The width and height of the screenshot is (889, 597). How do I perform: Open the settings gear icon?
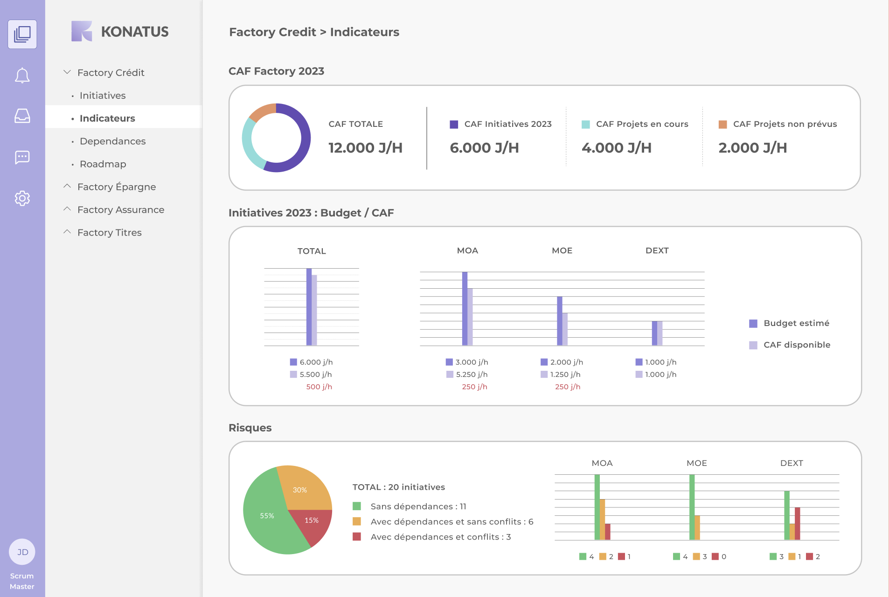pyautogui.click(x=22, y=198)
